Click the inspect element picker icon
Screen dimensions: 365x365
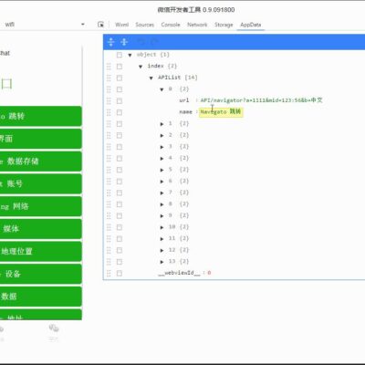pos(100,25)
